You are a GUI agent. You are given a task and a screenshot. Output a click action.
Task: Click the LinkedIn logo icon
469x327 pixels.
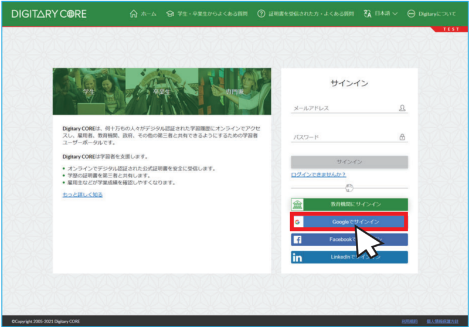[x=297, y=257]
